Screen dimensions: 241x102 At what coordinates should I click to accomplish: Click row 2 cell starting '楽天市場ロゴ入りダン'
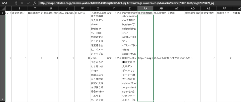point(98,58)
